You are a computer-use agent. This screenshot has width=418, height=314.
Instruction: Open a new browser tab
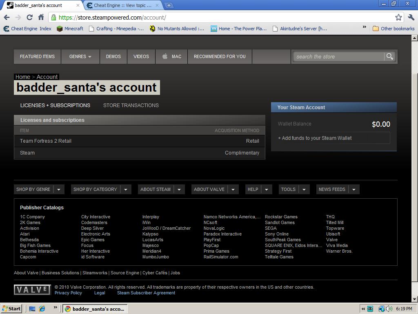pyautogui.click(x=169, y=5)
